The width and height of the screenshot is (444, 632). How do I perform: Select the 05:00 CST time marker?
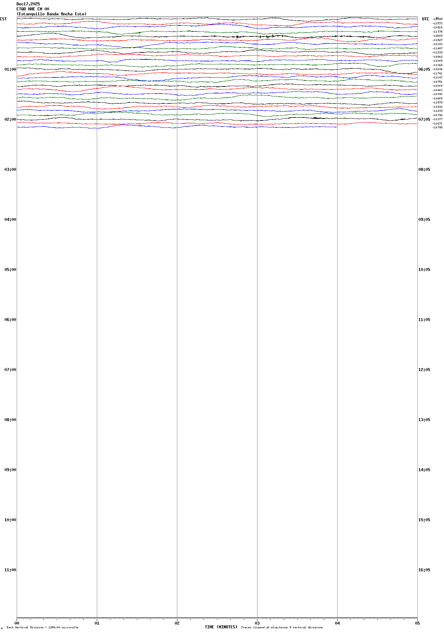[10, 270]
